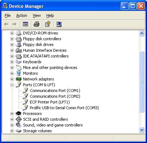The width and height of the screenshot is (147, 143).
Task: Expand DVD/CD-ROM drives node
Action: coord(12,33)
